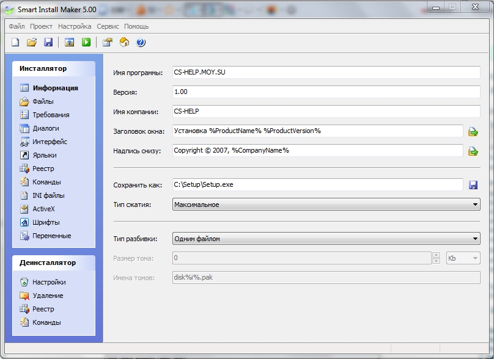Screen dimensions: 494x359
Task: Click the Деинсталлятор panel header
Action: [x=54, y=263]
